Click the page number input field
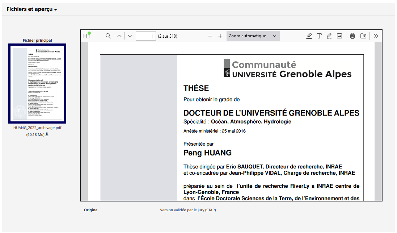This screenshot has height=233, width=397. (x=146, y=36)
